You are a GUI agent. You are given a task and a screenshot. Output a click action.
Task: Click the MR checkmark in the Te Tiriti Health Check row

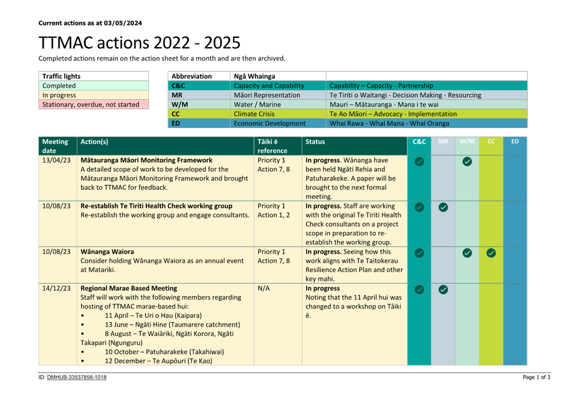pos(443,207)
